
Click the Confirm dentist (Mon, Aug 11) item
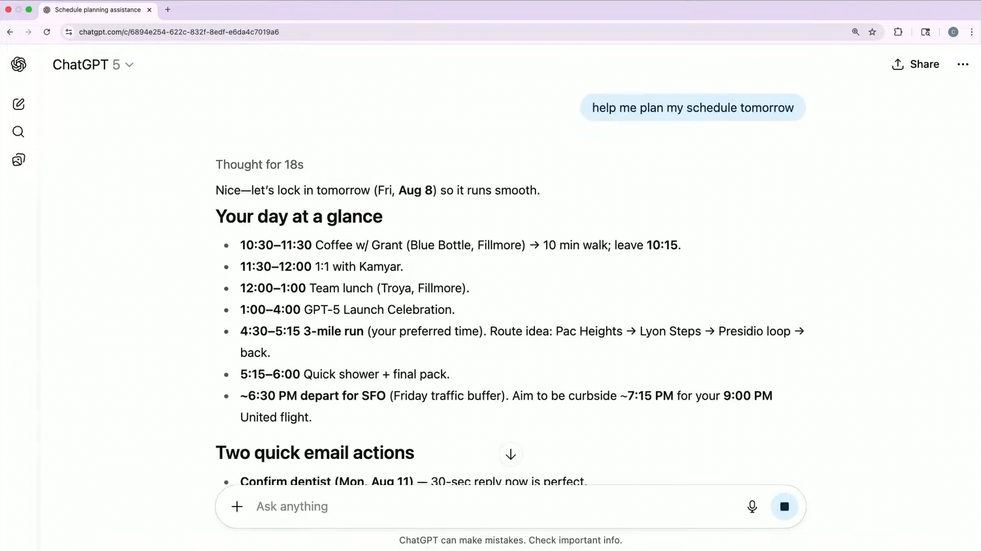click(x=413, y=480)
